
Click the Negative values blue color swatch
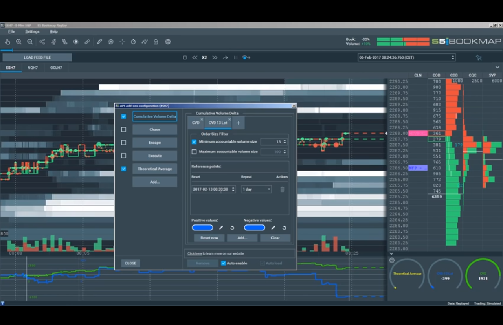point(254,228)
